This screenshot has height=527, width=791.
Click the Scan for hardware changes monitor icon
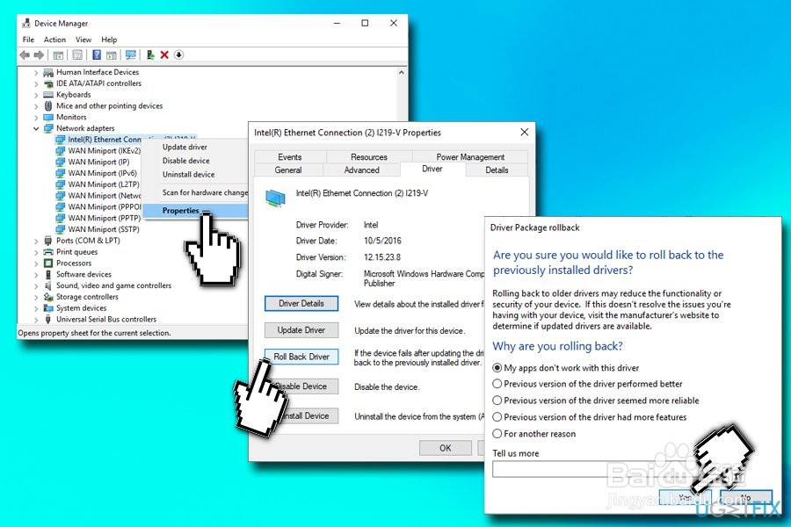tap(131, 55)
